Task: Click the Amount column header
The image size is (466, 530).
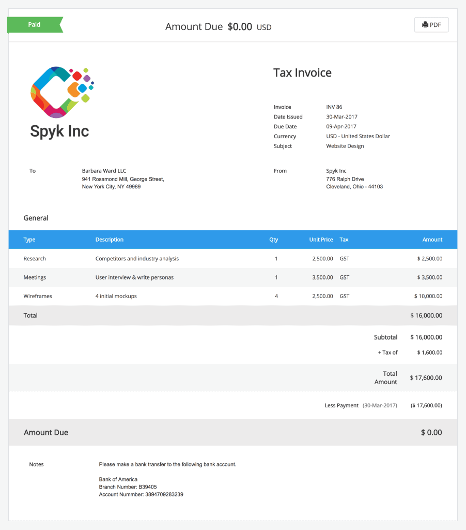Action: pos(432,240)
